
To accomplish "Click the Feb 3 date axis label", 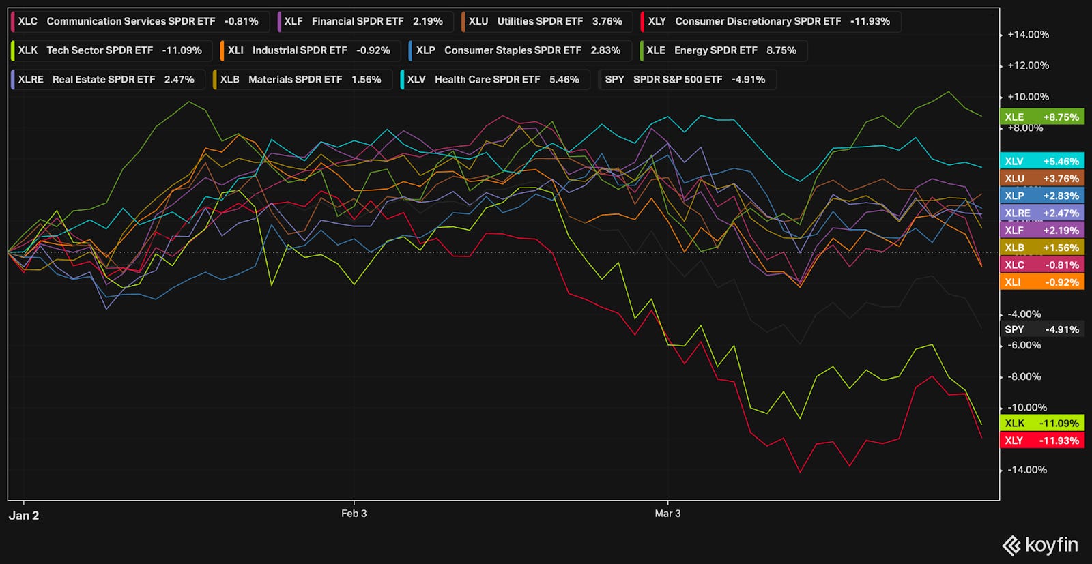I will (x=354, y=514).
